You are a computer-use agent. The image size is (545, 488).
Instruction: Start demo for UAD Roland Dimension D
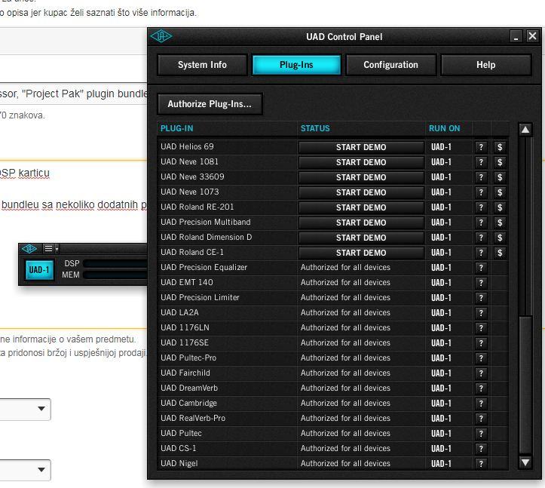point(361,238)
